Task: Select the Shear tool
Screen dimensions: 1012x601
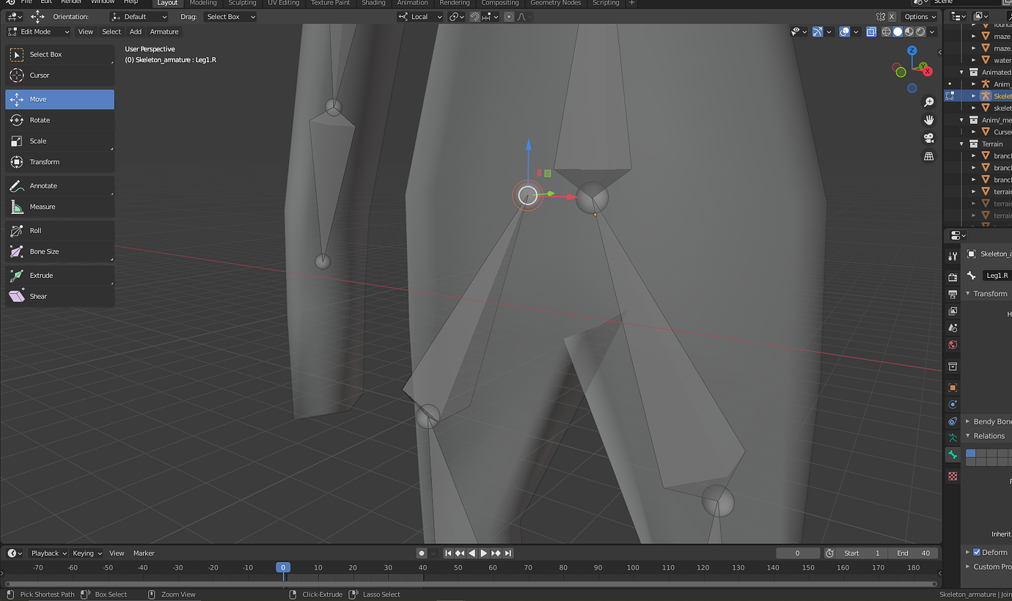Action: point(60,296)
